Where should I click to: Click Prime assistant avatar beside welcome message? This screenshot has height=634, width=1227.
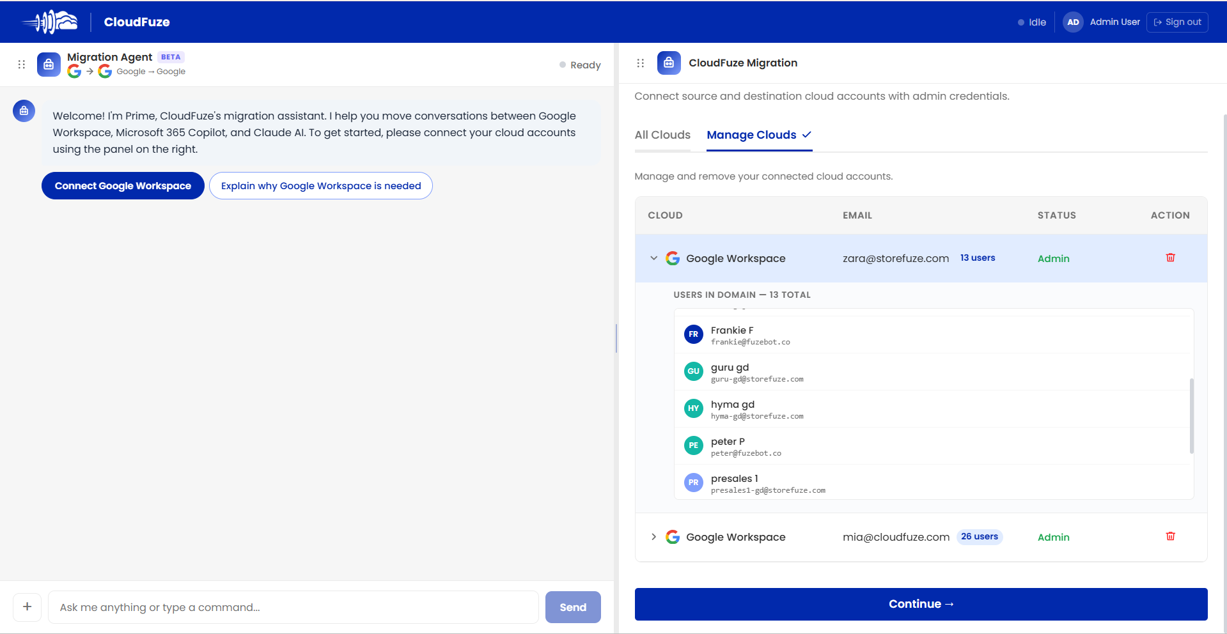click(24, 111)
